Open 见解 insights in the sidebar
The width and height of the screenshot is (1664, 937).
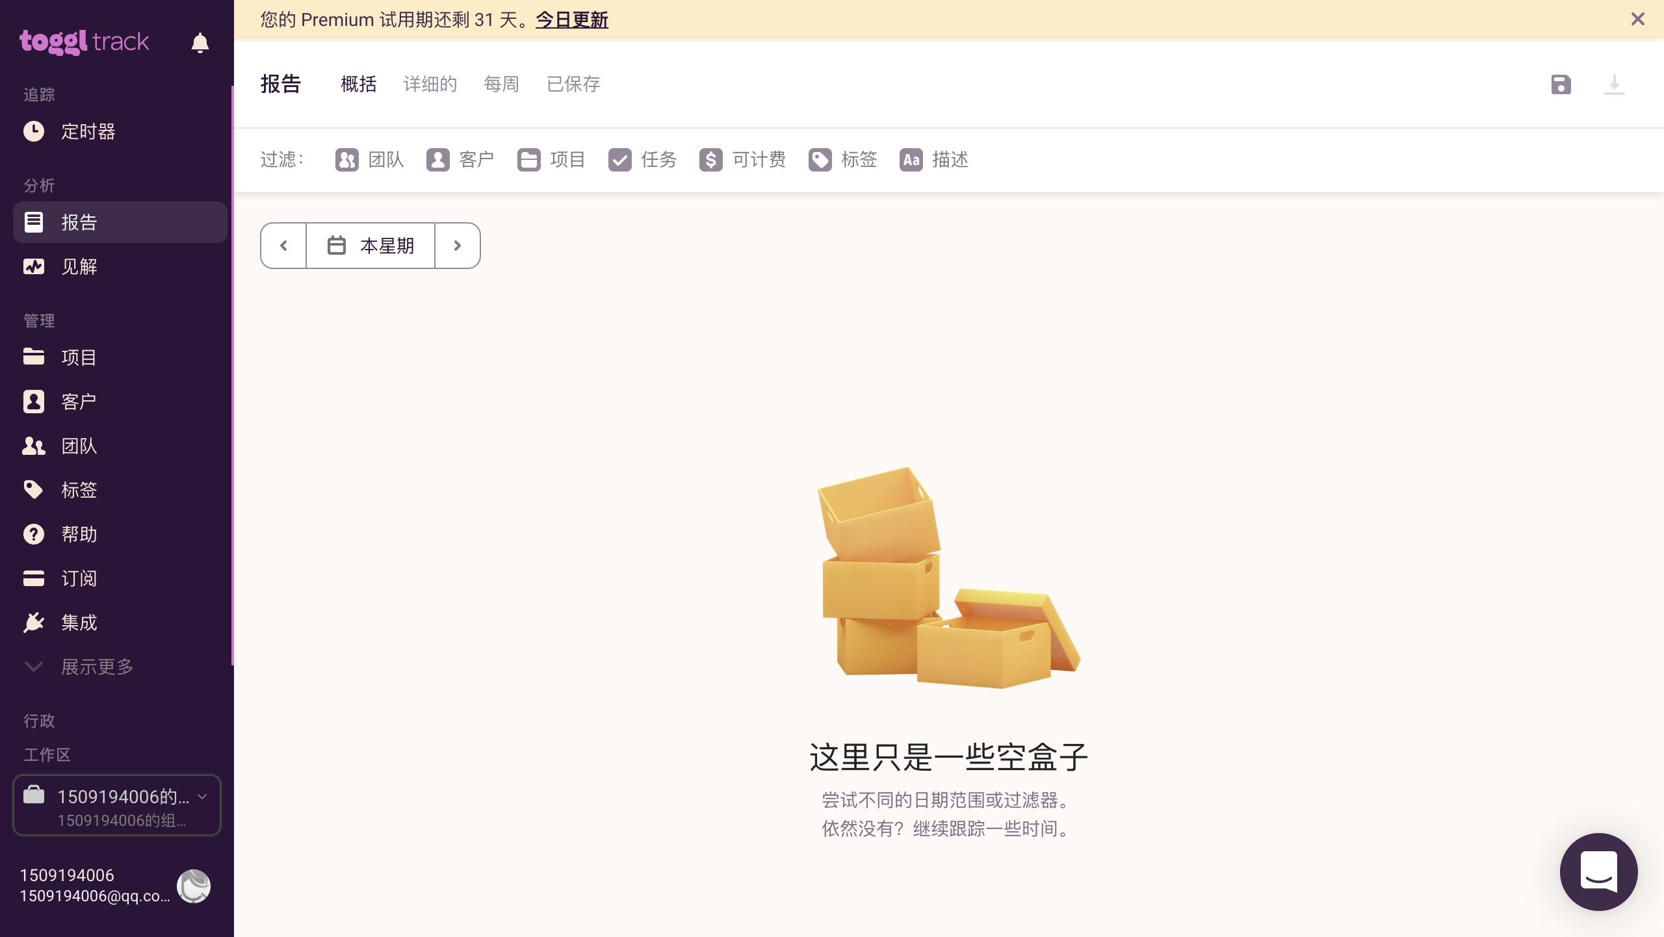click(120, 266)
